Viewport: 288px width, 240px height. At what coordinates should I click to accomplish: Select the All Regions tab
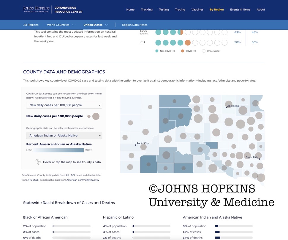pos(31,25)
